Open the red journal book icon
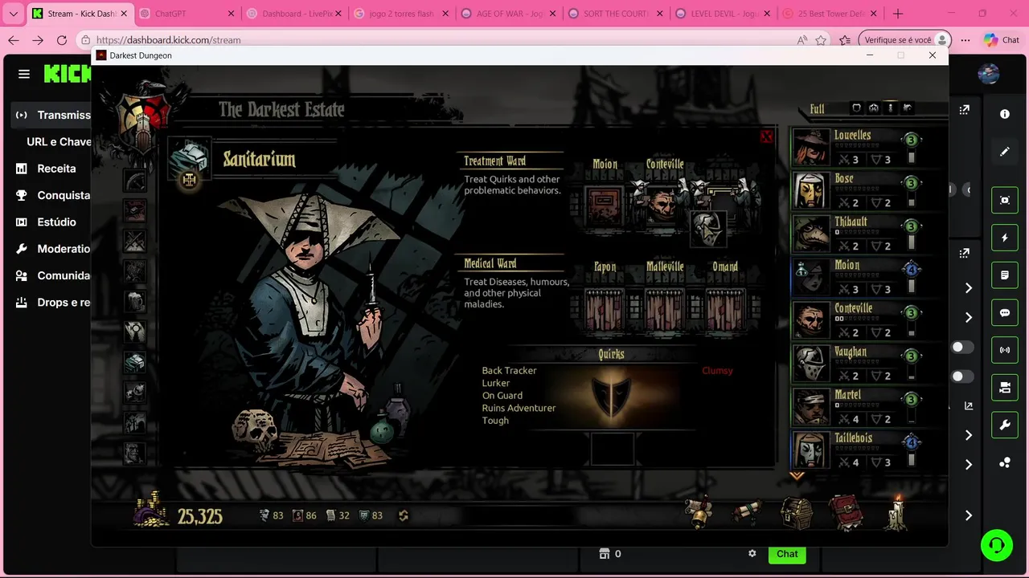This screenshot has width=1029, height=578. coord(846,512)
